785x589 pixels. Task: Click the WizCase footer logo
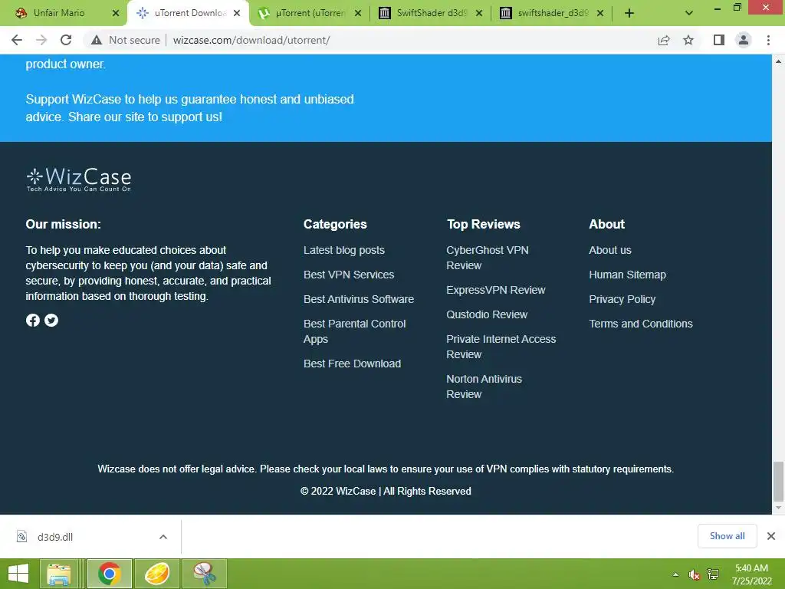pyautogui.click(x=79, y=179)
